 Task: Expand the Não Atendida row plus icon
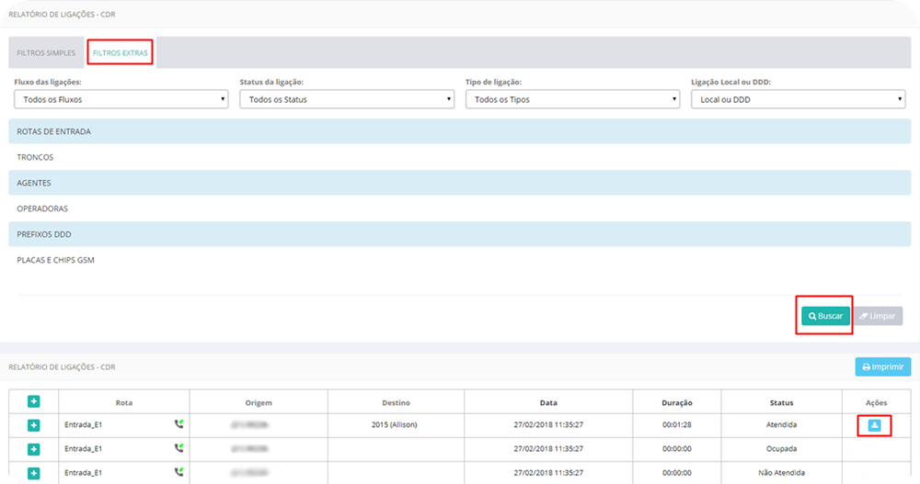[34, 473]
